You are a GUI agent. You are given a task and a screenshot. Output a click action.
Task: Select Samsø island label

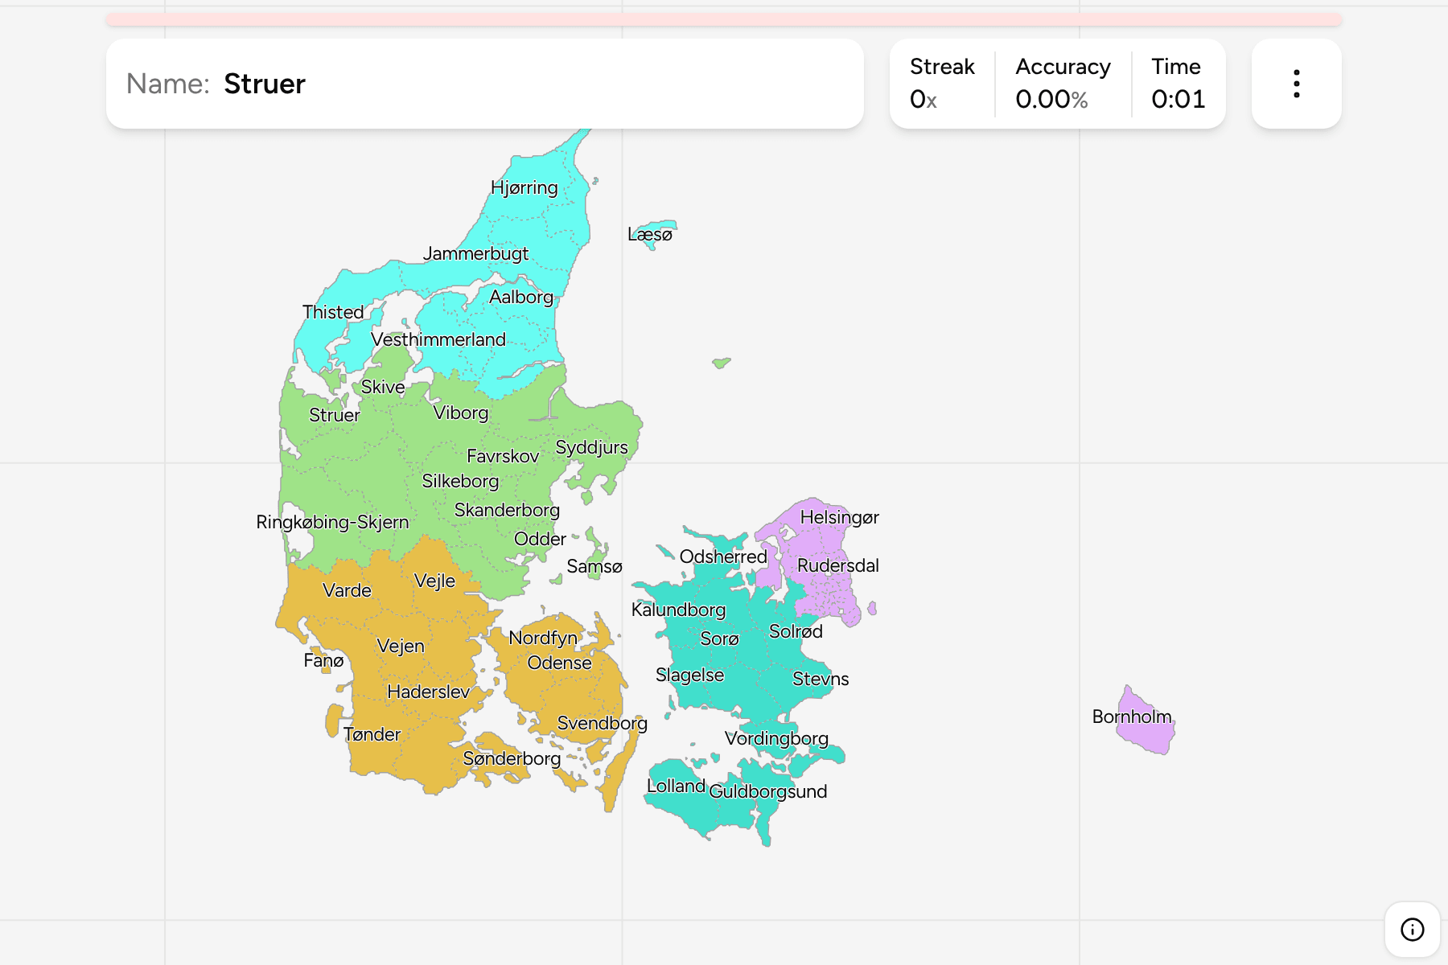click(594, 566)
